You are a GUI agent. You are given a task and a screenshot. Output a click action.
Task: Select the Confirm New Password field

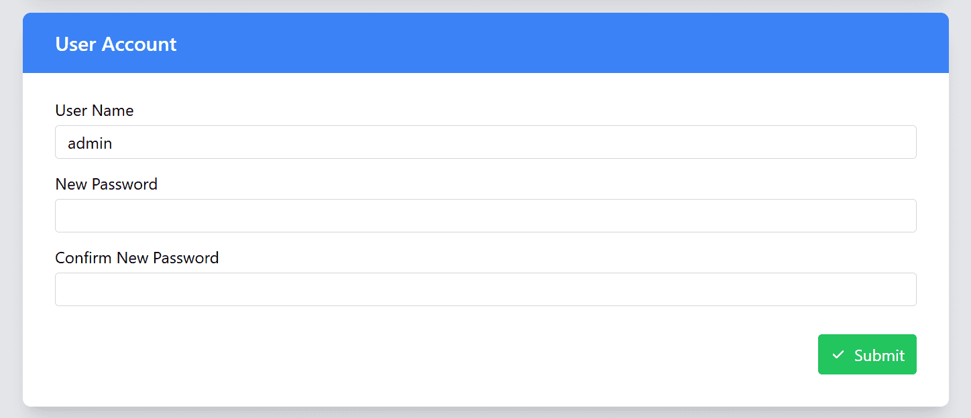485,289
